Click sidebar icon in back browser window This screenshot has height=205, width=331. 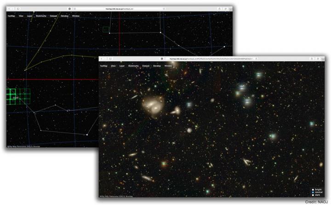click(18, 9)
